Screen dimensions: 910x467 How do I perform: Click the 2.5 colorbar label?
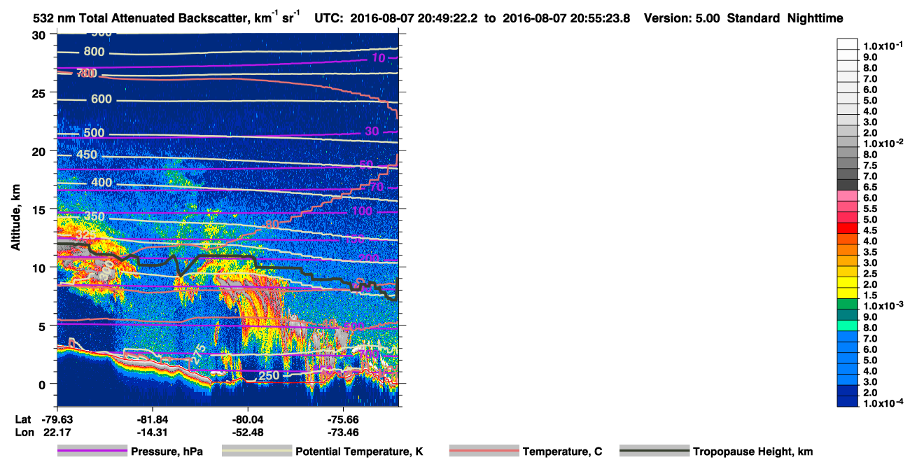870,273
